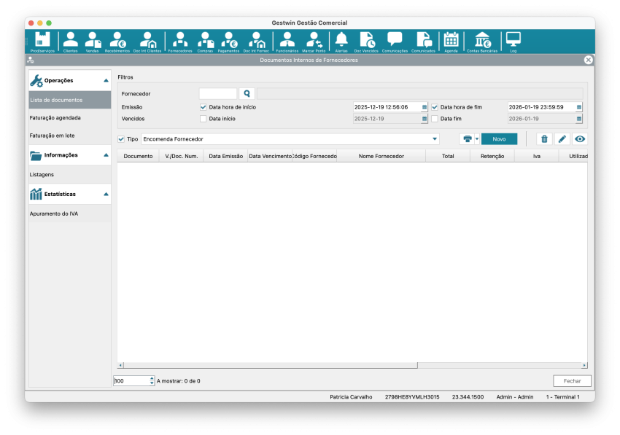Screen dimensions: 620x435
Task: Select Faturação agendada in the sidebar
Action: pyautogui.click(x=55, y=117)
